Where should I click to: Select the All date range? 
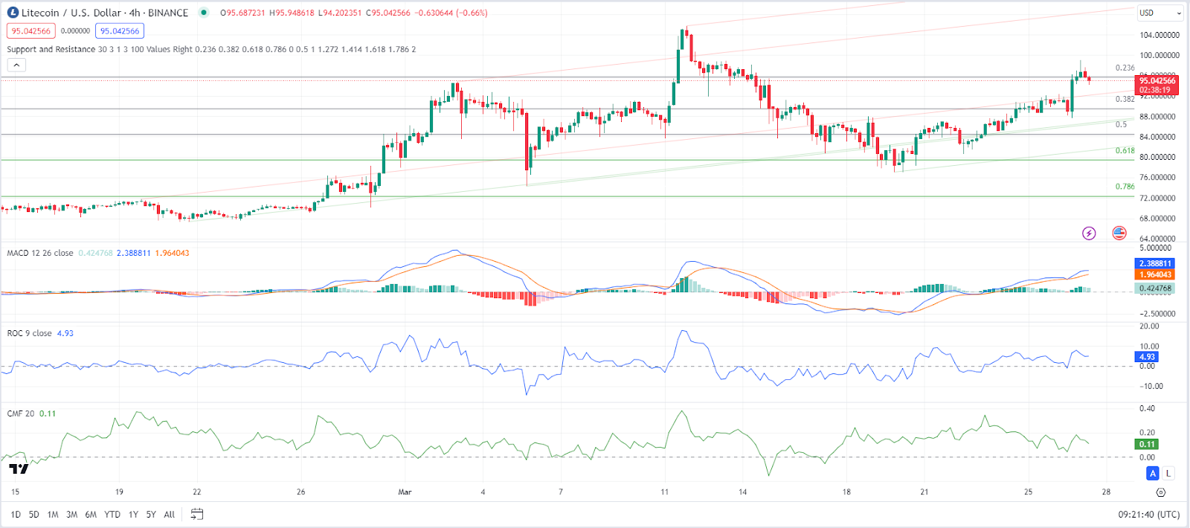click(x=170, y=514)
